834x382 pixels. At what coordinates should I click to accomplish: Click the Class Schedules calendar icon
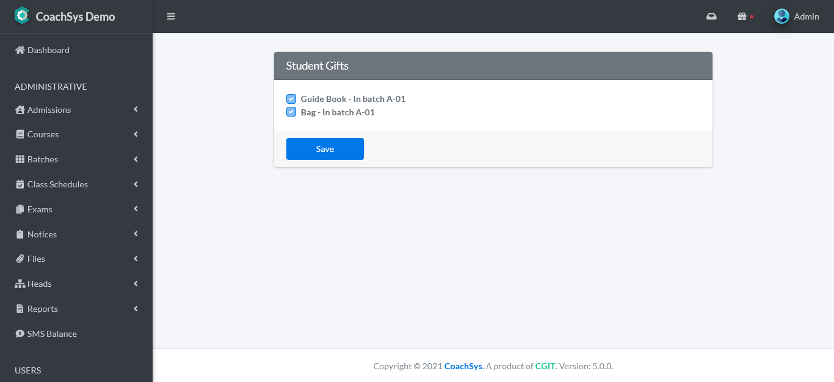20,184
